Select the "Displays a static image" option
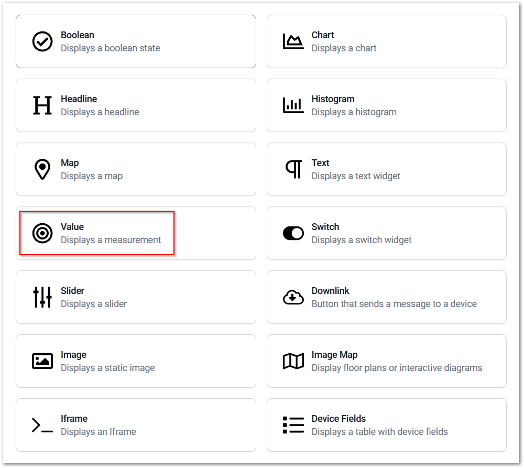This screenshot has height=468, width=524. [x=108, y=368]
